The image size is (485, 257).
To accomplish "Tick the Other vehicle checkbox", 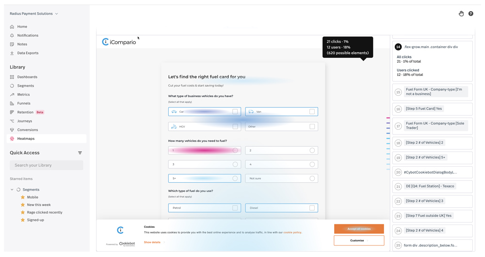I will click(312, 126).
